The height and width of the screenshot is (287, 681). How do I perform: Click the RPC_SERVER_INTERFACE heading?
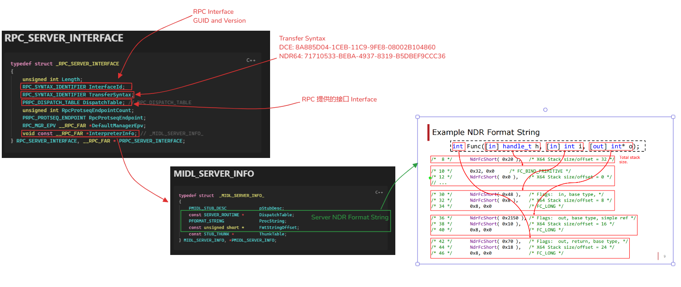64,38
